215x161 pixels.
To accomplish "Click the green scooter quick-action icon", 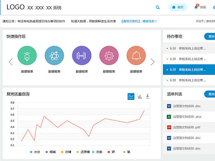I will pos(27,55).
